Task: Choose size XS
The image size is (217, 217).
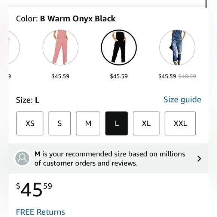Action: [30, 123]
